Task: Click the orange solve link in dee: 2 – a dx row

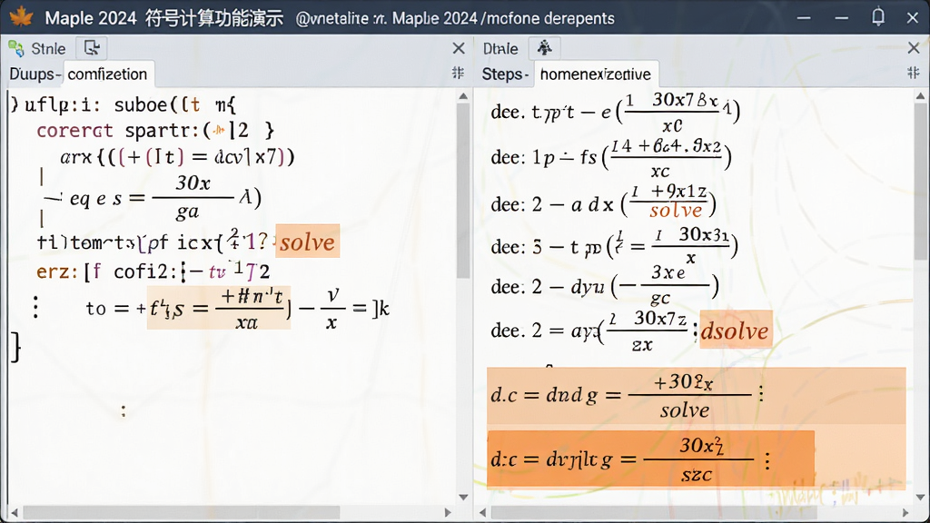Action: tap(676, 210)
